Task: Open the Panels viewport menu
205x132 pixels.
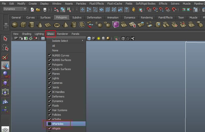Action: click(x=75, y=34)
